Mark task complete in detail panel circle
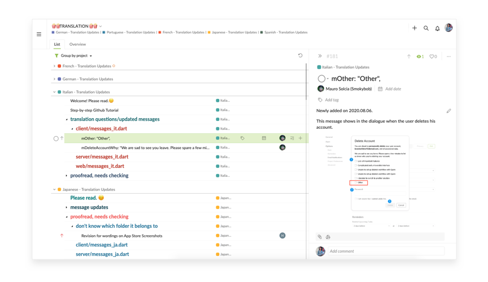 pyautogui.click(x=321, y=79)
